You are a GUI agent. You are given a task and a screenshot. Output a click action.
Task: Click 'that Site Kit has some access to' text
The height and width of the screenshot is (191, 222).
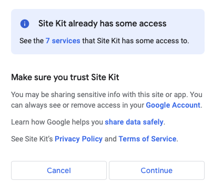tap(136, 41)
